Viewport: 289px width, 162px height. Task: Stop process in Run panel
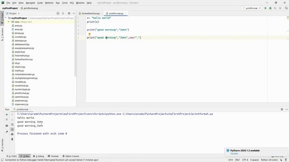pyautogui.click(x=7, y=119)
